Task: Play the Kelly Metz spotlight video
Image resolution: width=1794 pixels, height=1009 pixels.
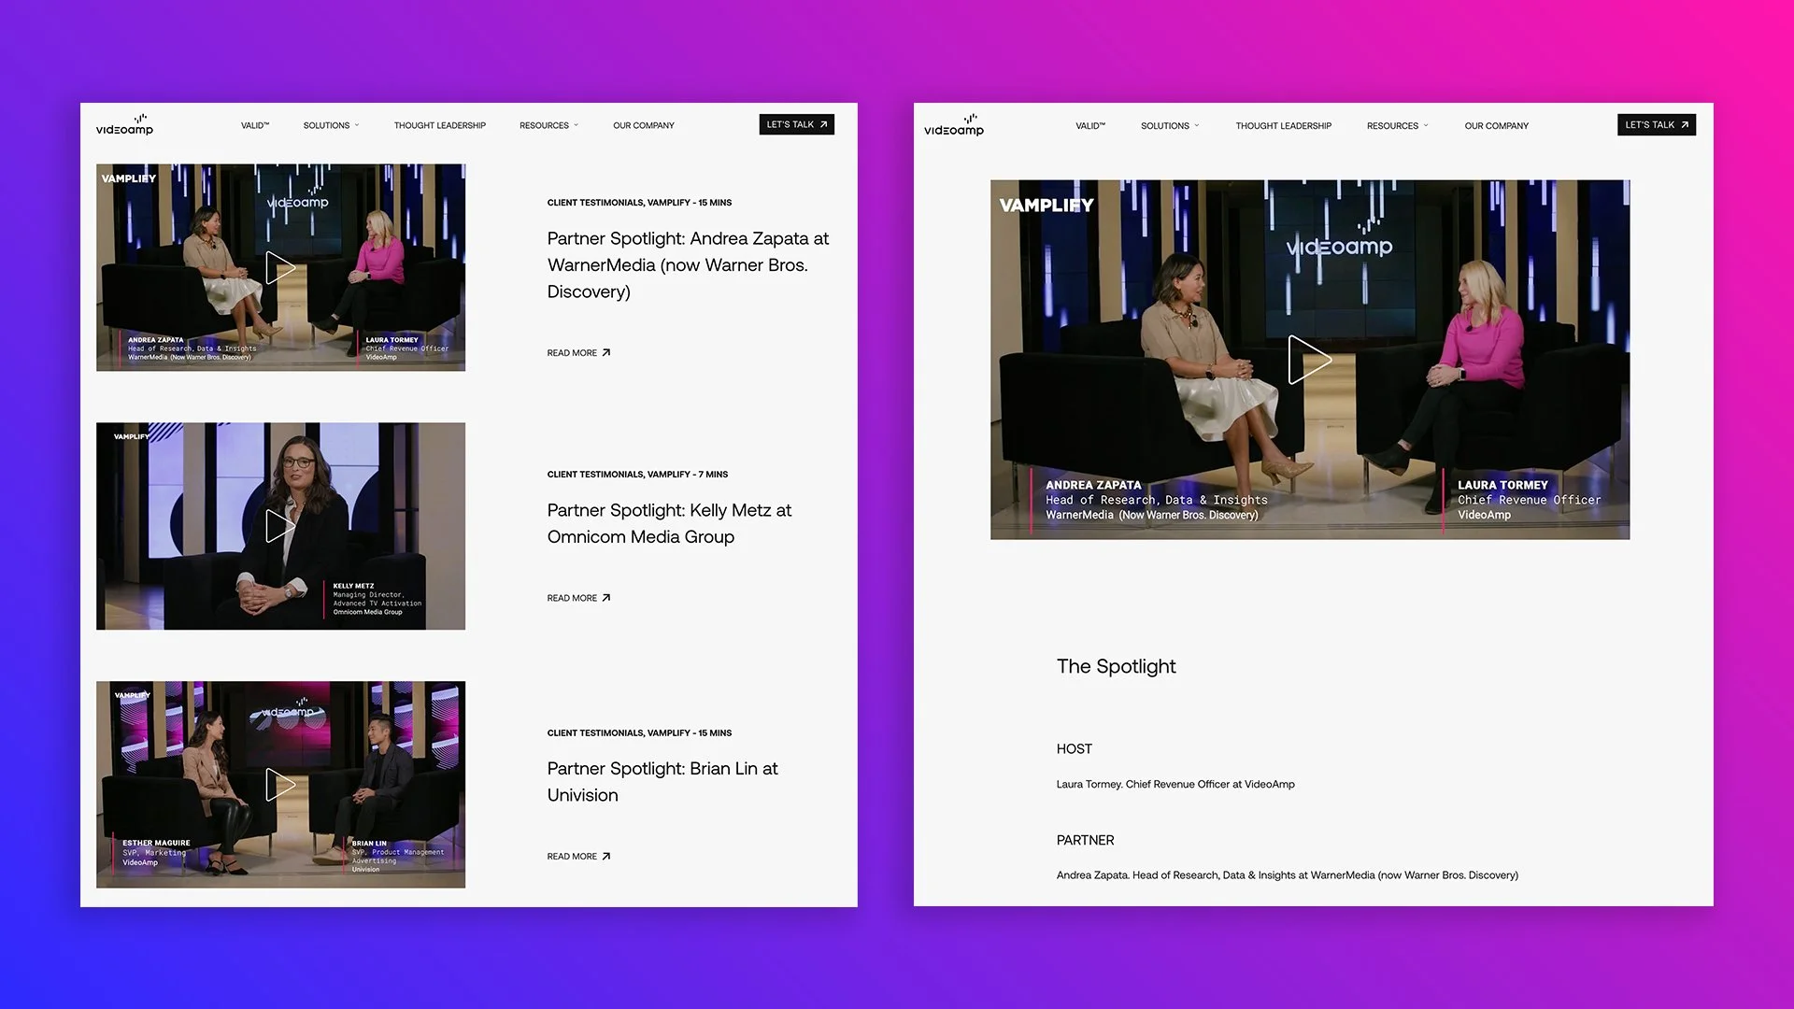Action: click(x=279, y=526)
